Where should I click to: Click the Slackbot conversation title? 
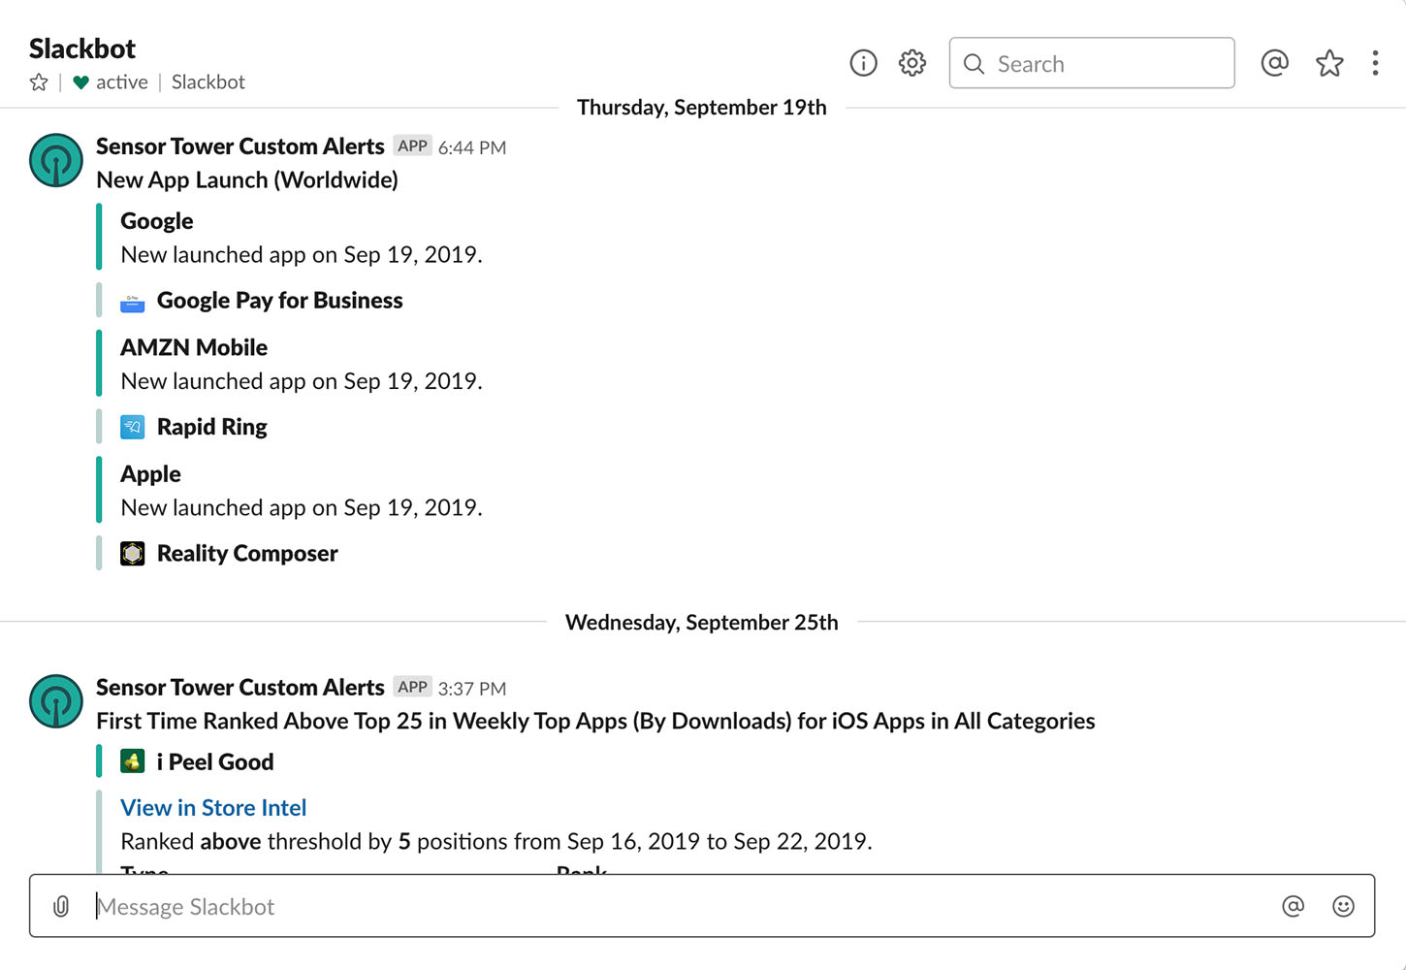tap(81, 48)
